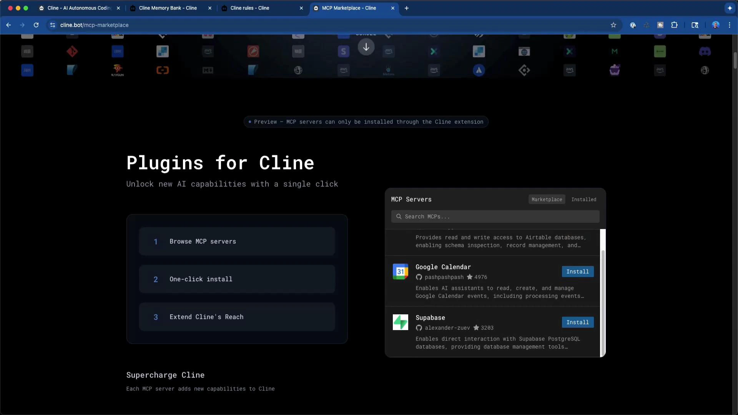Screen dimensions: 738x415
Task: Click the Supabase title text
Action: click(x=430, y=318)
